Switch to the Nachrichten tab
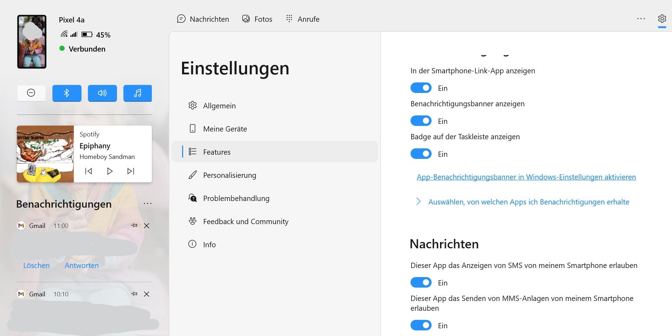Screen dimensions: 672x336 tap(203, 19)
